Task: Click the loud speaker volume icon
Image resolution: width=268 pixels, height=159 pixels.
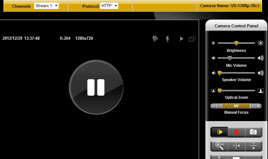Action: click(261, 73)
